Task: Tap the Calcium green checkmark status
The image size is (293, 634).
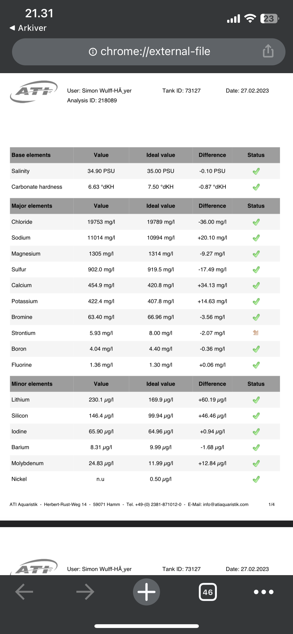Action: point(256,285)
